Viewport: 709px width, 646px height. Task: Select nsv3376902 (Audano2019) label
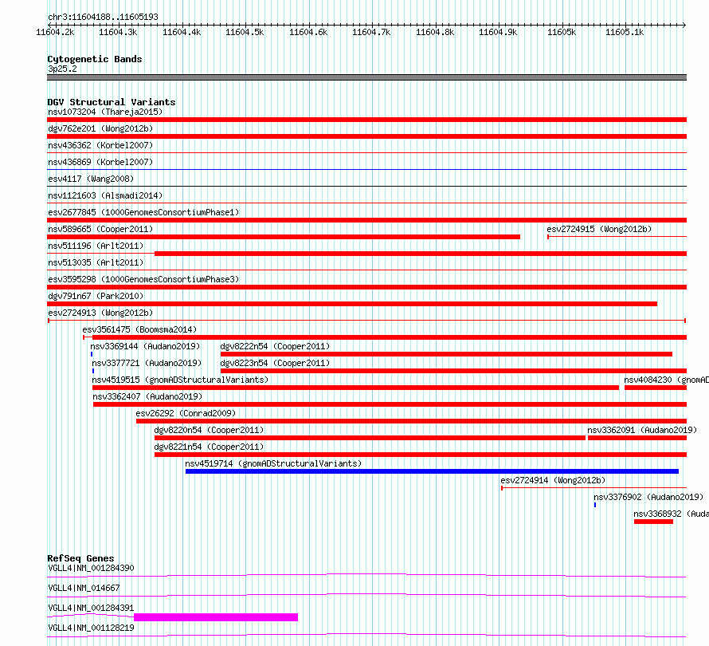[648, 497]
